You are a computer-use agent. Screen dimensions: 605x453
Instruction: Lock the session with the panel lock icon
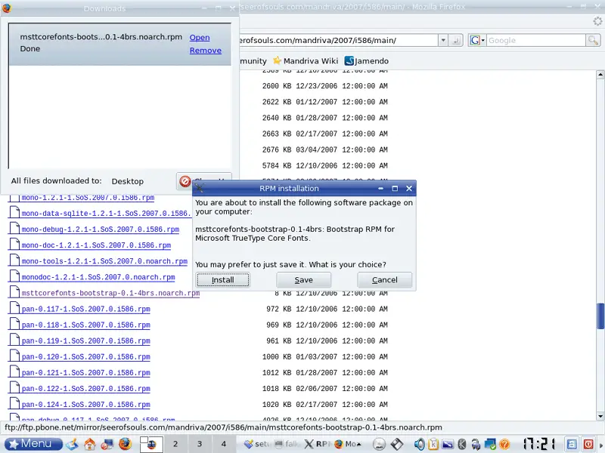(572, 444)
